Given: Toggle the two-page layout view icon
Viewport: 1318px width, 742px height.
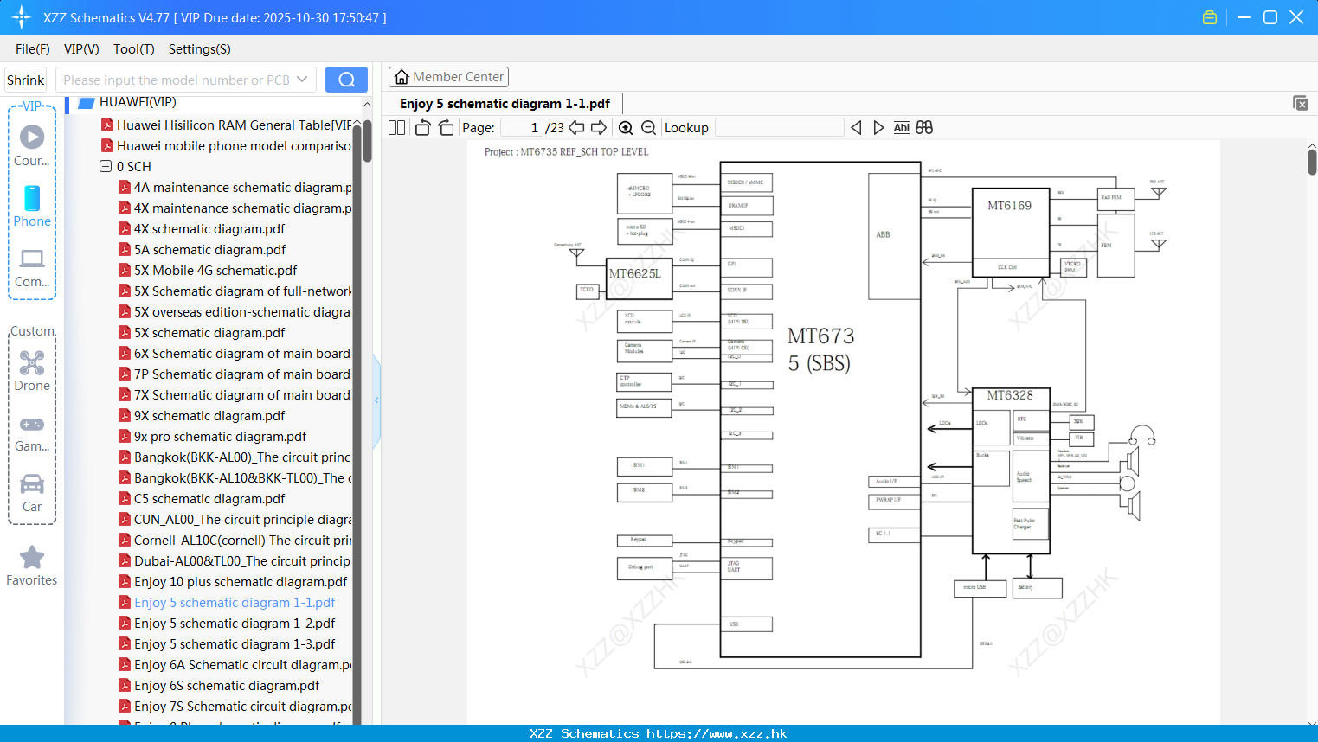Looking at the screenshot, I should point(396,127).
